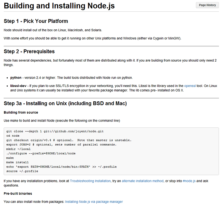Click the 'git checkout origin/v0.4' code line
Image resolution: width=221 pixels, height=207 pixels.
(x=69, y=140)
